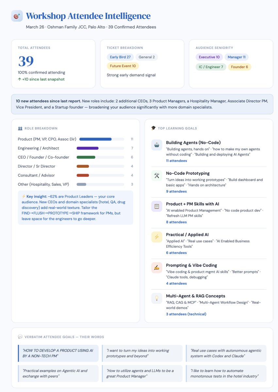Click the graduation cap icon by Top Learning Goals

(153, 128)
